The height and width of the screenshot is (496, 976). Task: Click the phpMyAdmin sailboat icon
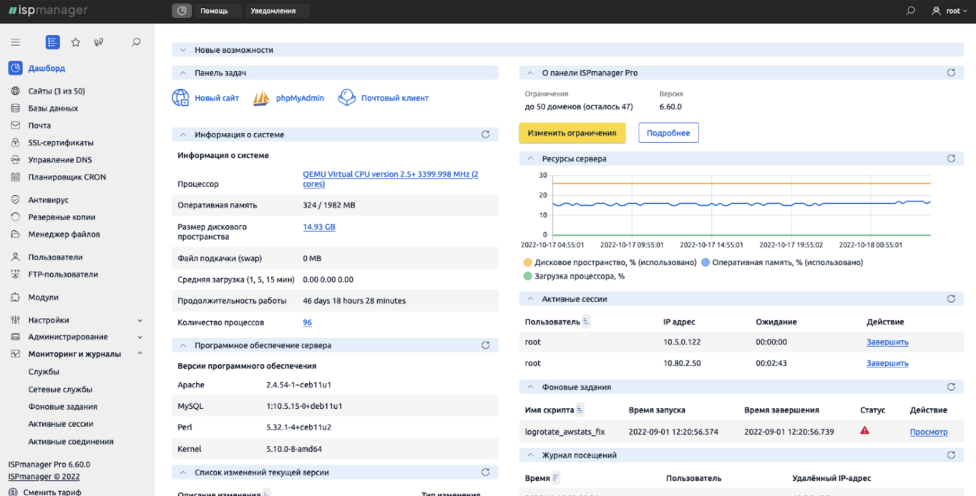tap(261, 98)
